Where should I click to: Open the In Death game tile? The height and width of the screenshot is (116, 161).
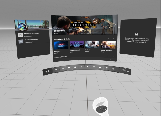[92, 45]
